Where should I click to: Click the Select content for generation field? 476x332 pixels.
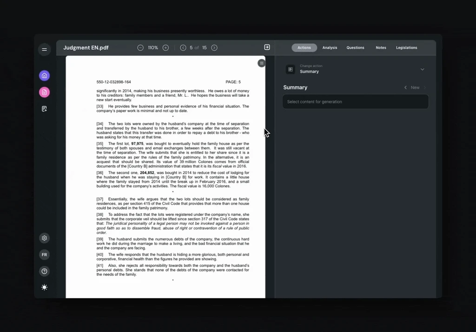pos(355,101)
